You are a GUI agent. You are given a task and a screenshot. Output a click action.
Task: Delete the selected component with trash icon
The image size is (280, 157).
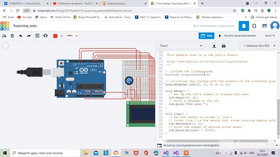click(12, 36)
